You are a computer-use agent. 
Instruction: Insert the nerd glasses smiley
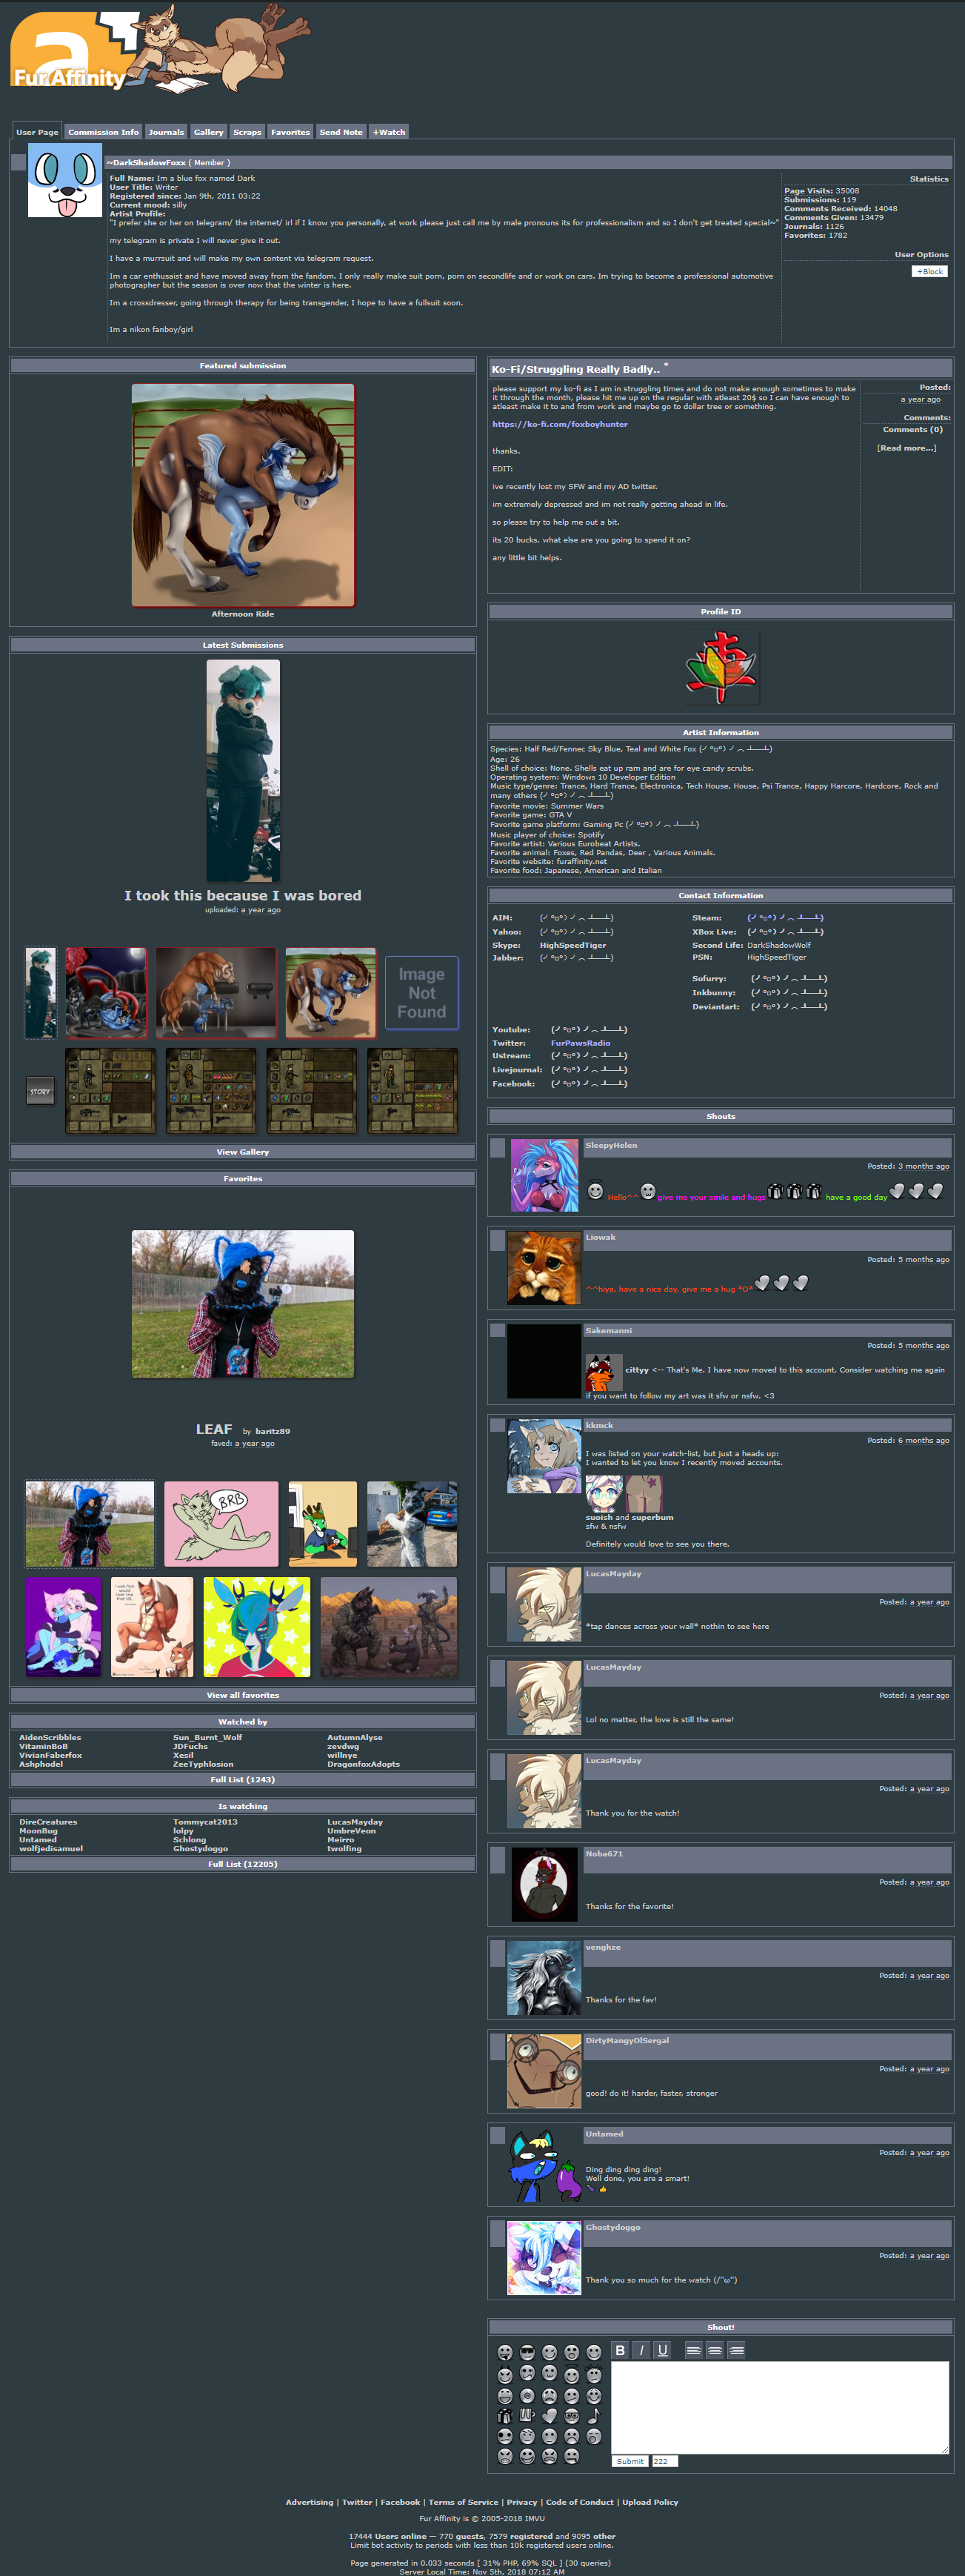[572, 2416]
